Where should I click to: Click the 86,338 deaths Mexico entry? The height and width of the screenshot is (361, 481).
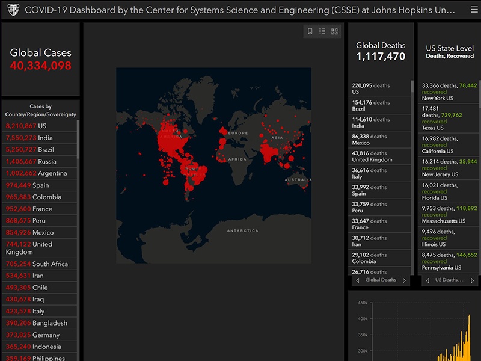(x=379, y=140)
